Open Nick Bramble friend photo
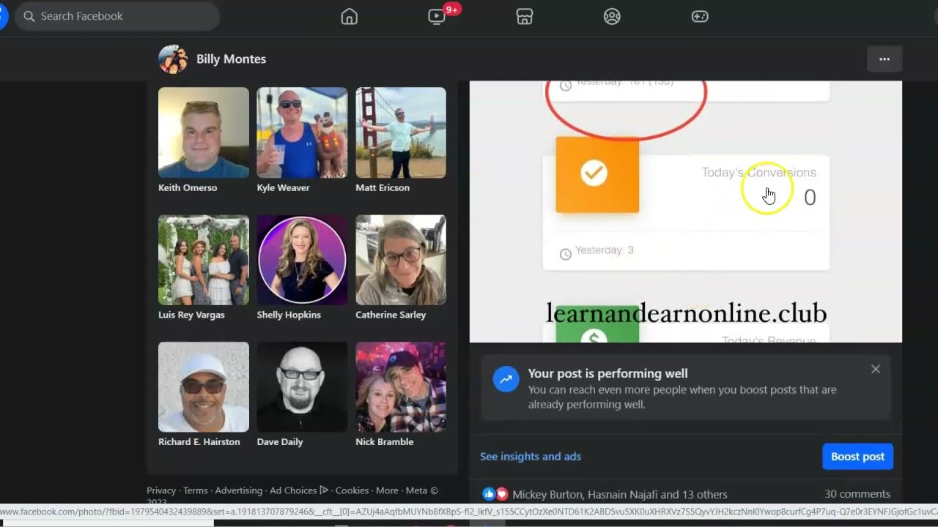Screen dimensions: 938x527 point(401,387)
